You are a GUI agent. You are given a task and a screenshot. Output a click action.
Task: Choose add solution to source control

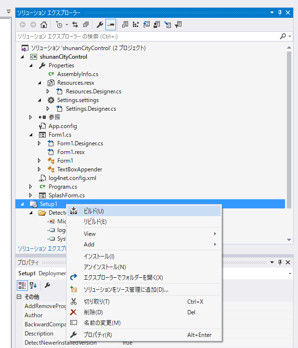point(144,290)
